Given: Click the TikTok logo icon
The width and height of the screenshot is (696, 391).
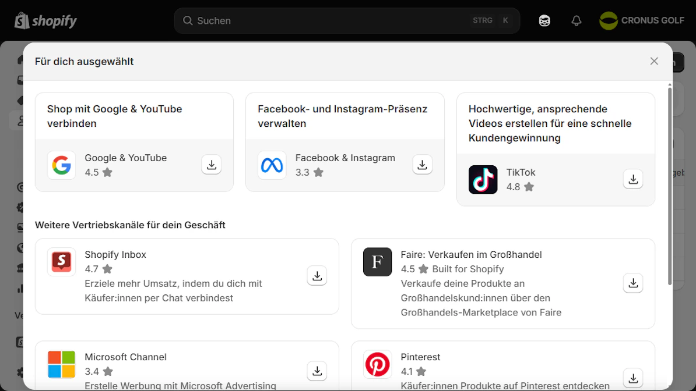Looking at the screenshot, I should tap(483, 180).
